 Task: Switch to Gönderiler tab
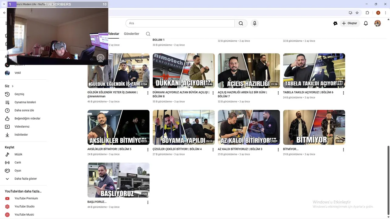coord(131,34)
